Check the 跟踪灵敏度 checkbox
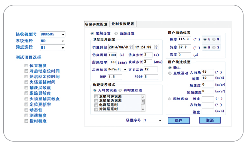The height and width of the screenshot is (145, 248). point(26,93)
